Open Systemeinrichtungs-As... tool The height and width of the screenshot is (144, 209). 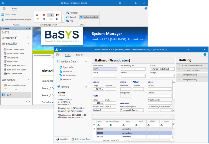click(x=16, y=85)
